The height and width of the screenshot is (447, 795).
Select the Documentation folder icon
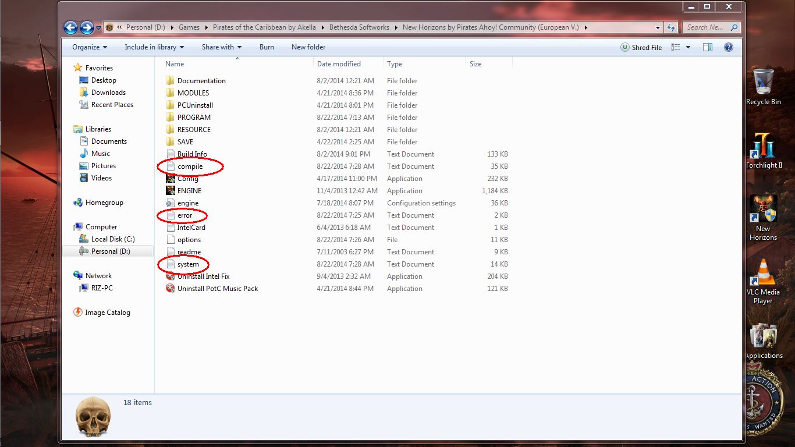(170, 80)
